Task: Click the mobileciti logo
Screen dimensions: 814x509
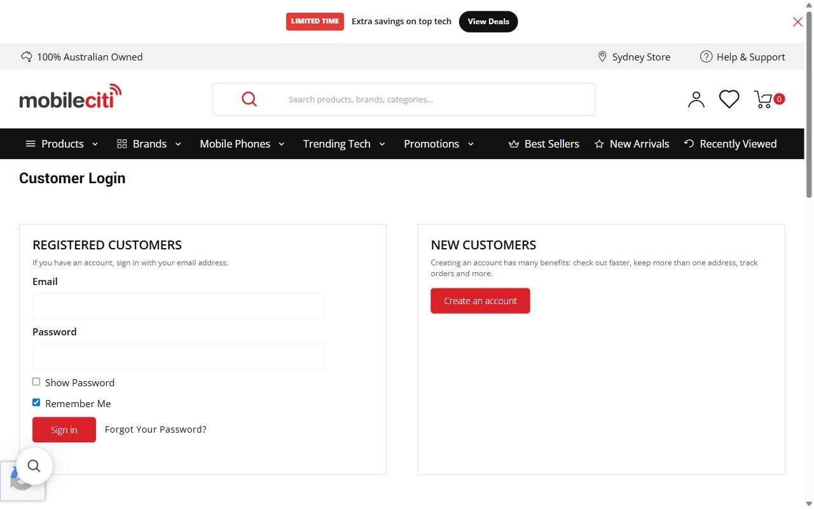Action: click(x=71, y=96)
